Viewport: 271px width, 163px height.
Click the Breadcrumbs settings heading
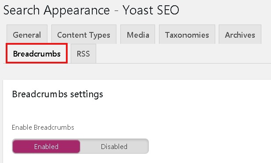click(58, 94)
